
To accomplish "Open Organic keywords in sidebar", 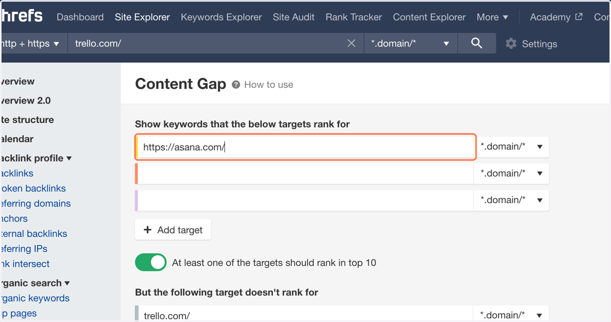I will (36, 299).
